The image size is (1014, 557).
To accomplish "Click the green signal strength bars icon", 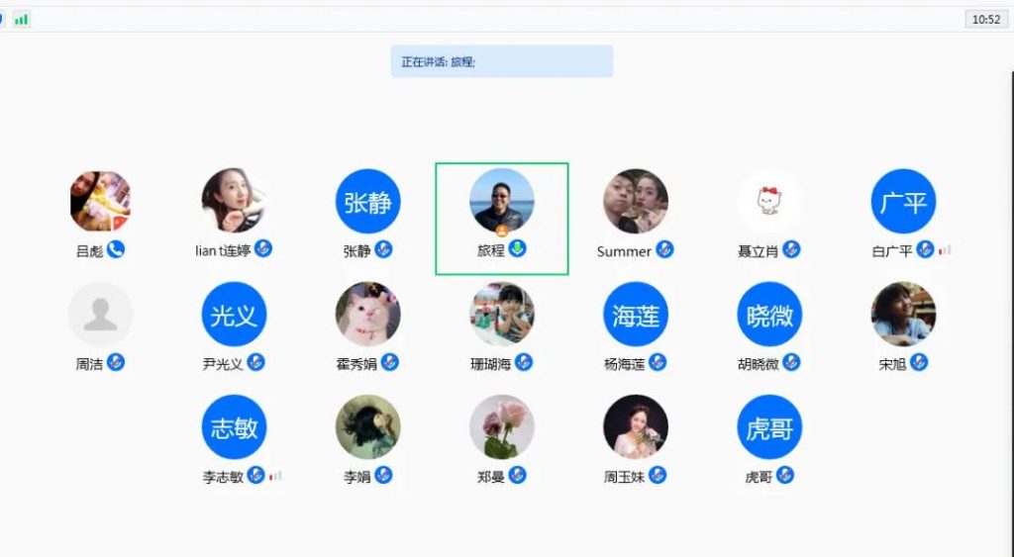I will 22,20.
